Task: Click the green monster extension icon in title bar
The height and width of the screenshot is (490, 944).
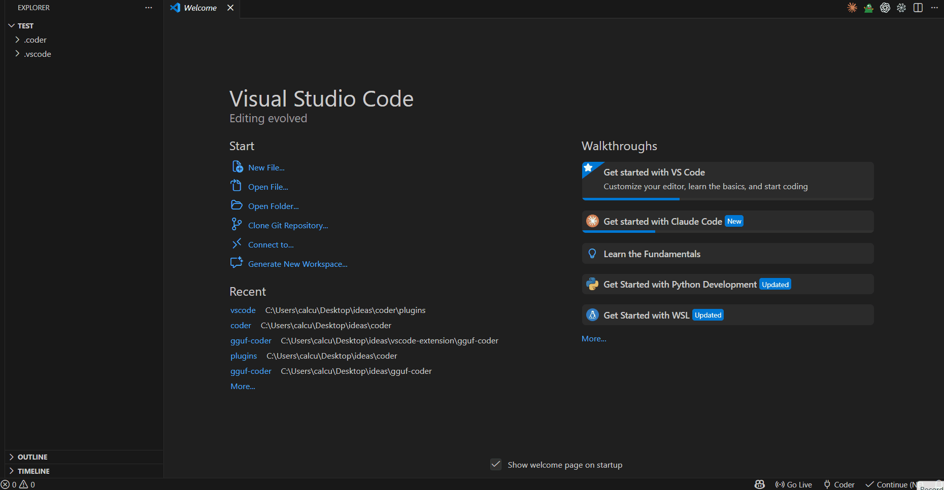Action: pyautogui.click(x=868, y=8)
